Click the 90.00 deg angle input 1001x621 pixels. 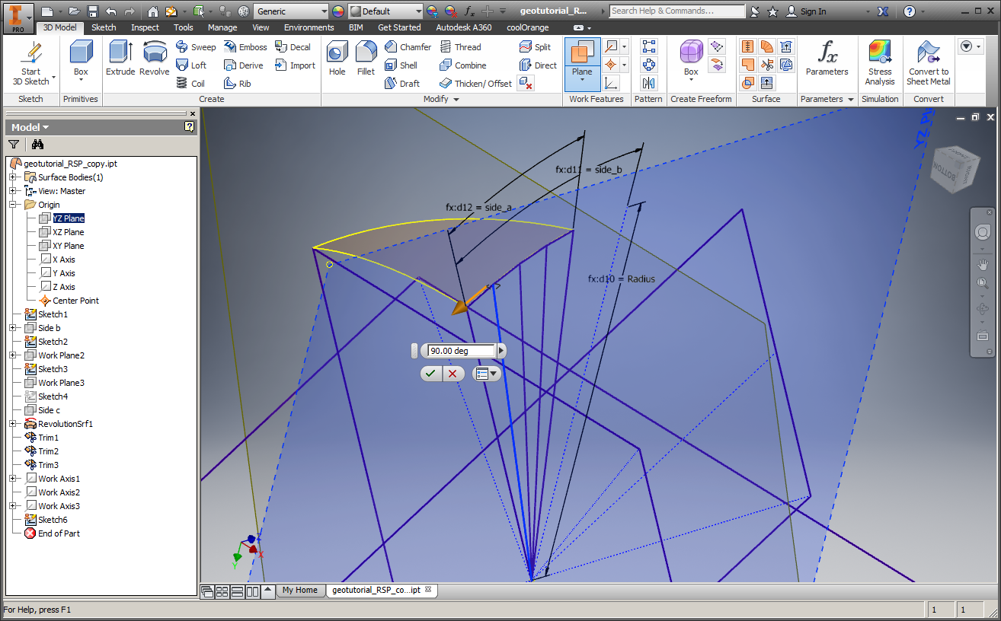click(462, 351)
